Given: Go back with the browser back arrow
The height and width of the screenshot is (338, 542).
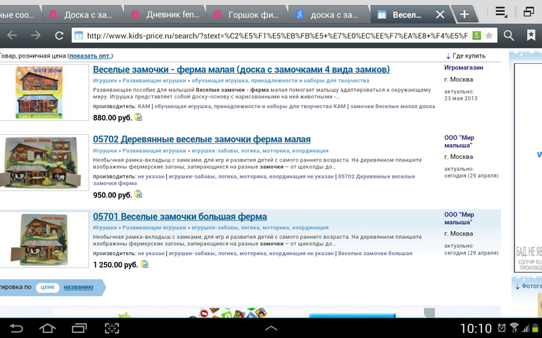Looking at the screenshot, I should tap(12, 35).
